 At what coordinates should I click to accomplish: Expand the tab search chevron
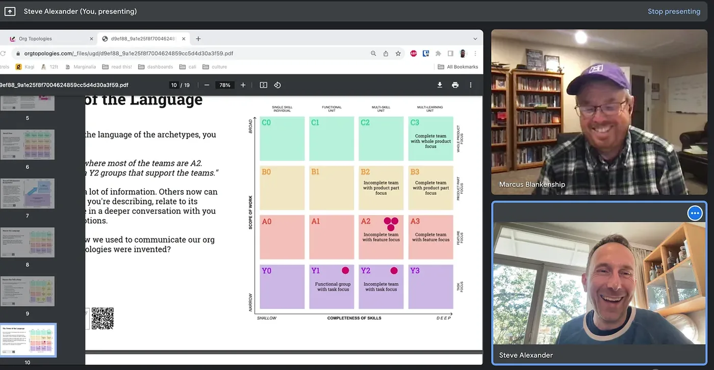(x=475, y=39)
